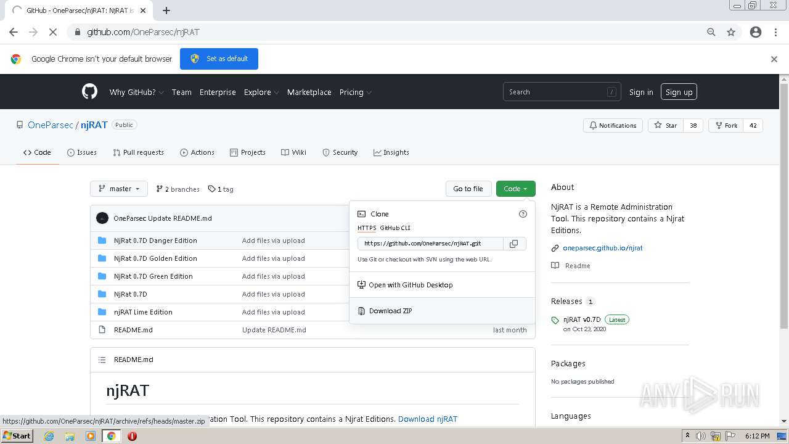Image resolution: width=789 pixels, height=444 pixels.
Task: View 2 branches link
Action: tap(178, 189)
